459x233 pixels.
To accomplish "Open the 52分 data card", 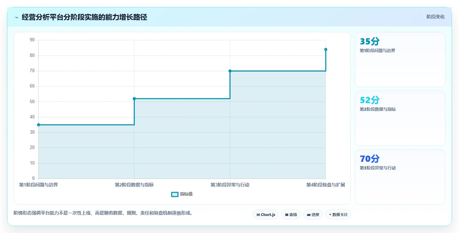I will click(x=400, y=118).
